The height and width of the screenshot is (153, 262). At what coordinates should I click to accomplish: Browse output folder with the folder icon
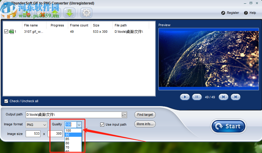click(124, 115)
